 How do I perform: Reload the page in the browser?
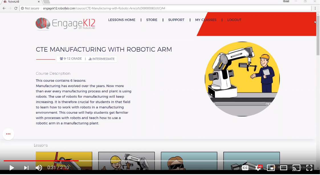pos(16,8)
